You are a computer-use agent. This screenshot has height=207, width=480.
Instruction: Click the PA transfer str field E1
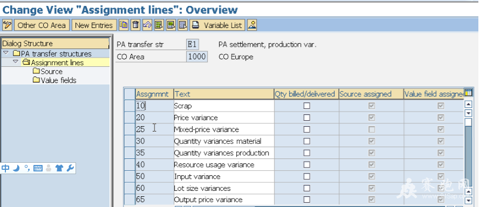click(x=192, y=44)
